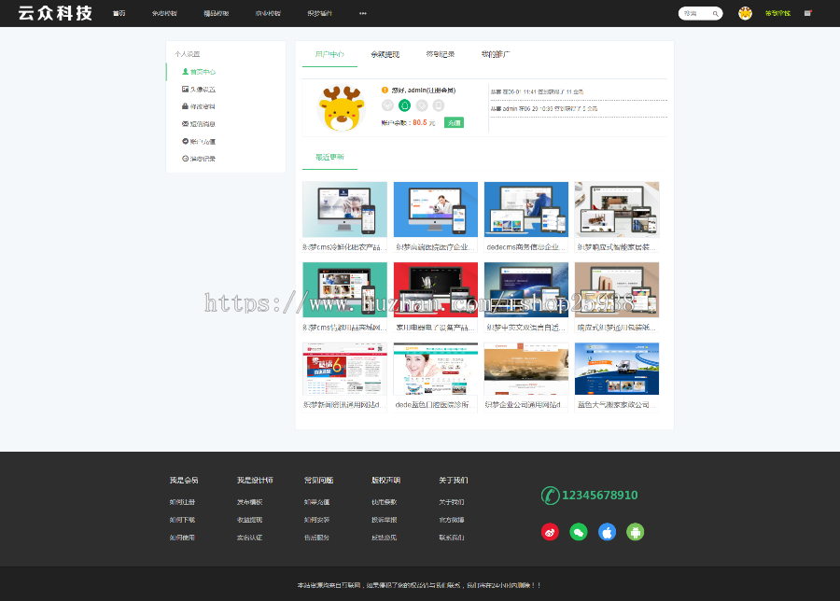This screenshot has height=601, width=840.
Task: Switch to the 余额提现 tab
Action: pyautogui.click(x=385, y=54)
